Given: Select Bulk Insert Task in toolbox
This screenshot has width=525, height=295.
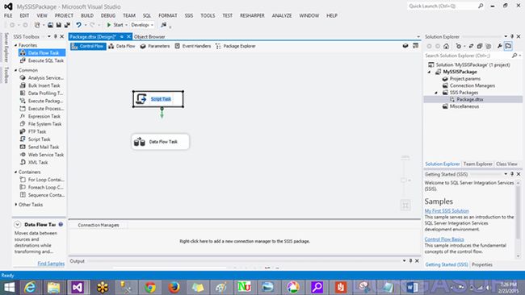Looking at the screenshot, I should point(44,85).
